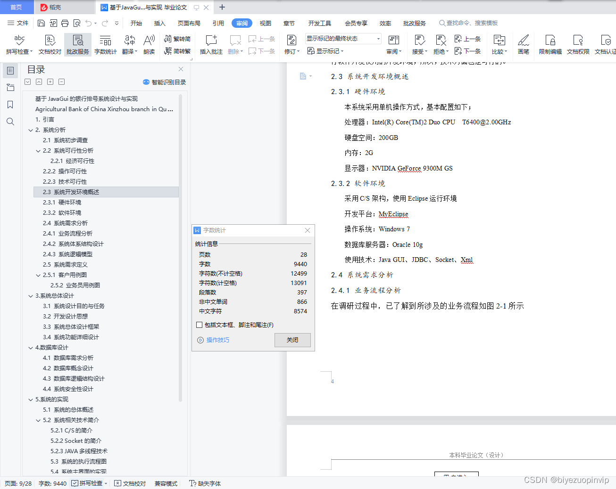Select the 拼写检查 spell check tool

tap(19, 45)
